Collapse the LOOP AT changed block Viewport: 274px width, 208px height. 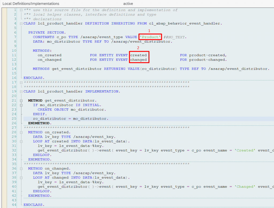[21, 178]
